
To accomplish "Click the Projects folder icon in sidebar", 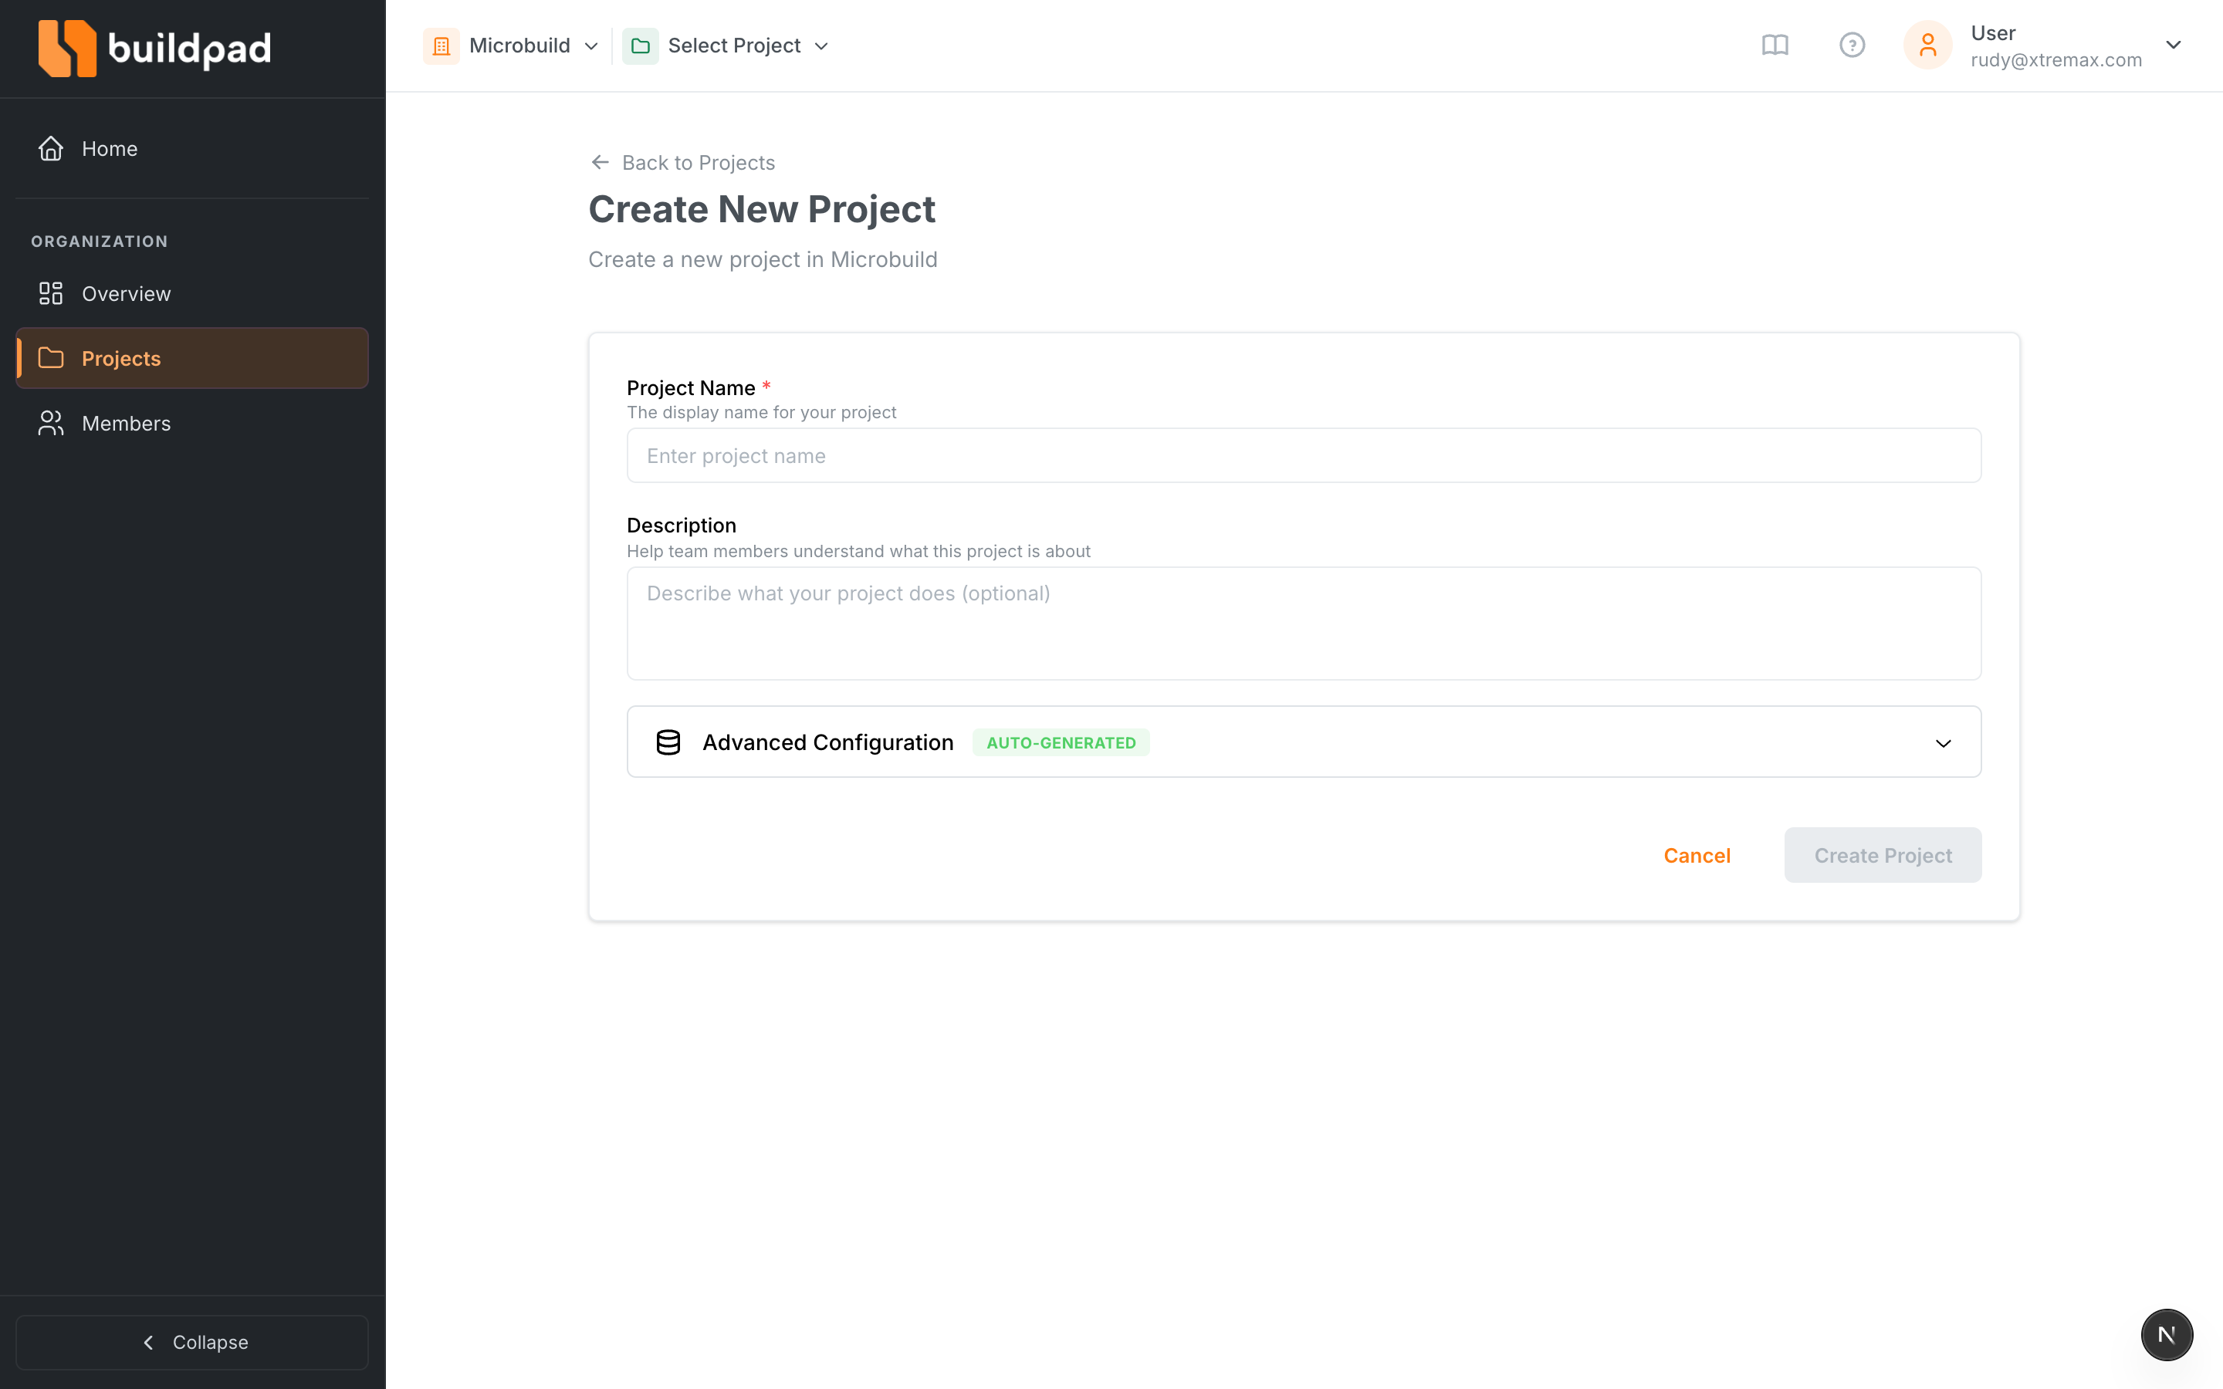I will [50, 357].
